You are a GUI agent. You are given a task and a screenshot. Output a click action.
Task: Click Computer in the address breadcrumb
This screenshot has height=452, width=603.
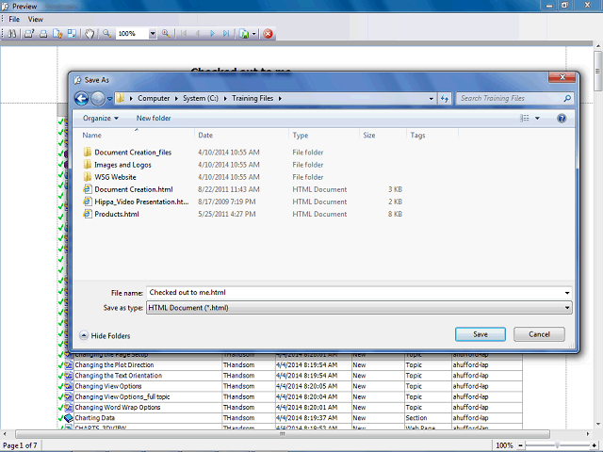154,98
